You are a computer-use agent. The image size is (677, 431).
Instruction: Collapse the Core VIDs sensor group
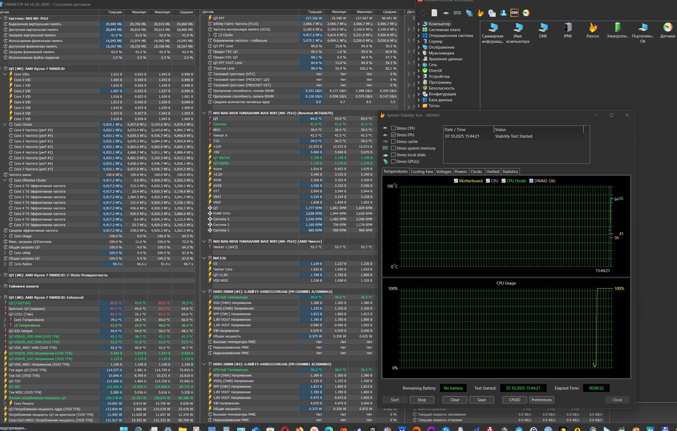click(x=5, y=74)
